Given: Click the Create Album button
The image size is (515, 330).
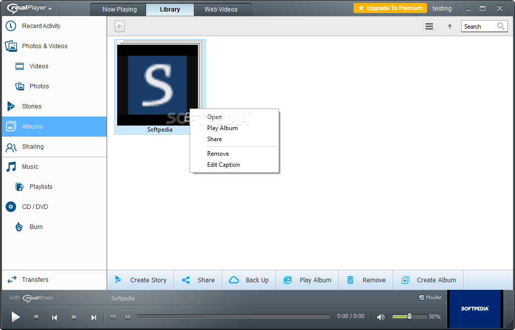Looking at the screenshot, I should [x=428, y=280].
